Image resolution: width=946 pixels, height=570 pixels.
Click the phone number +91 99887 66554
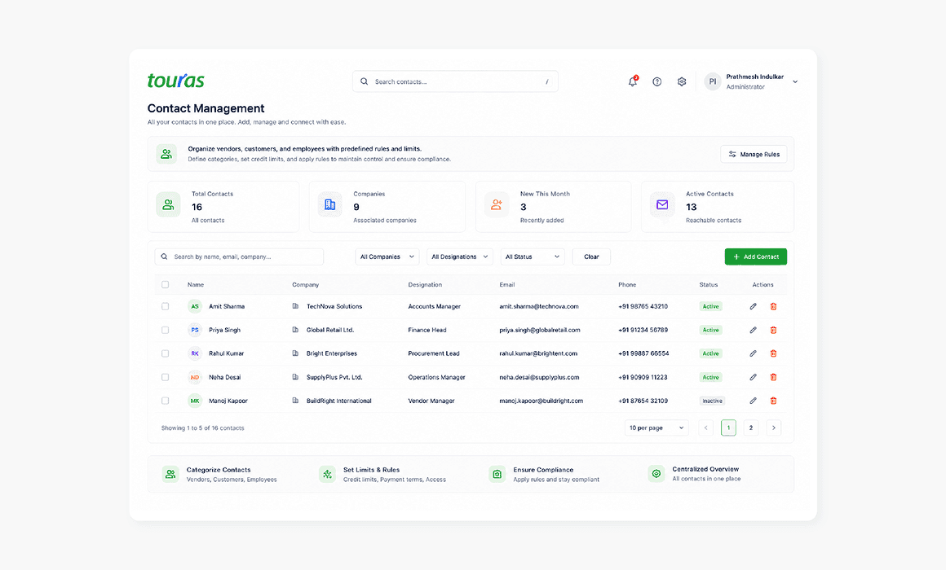pos(643,353)
